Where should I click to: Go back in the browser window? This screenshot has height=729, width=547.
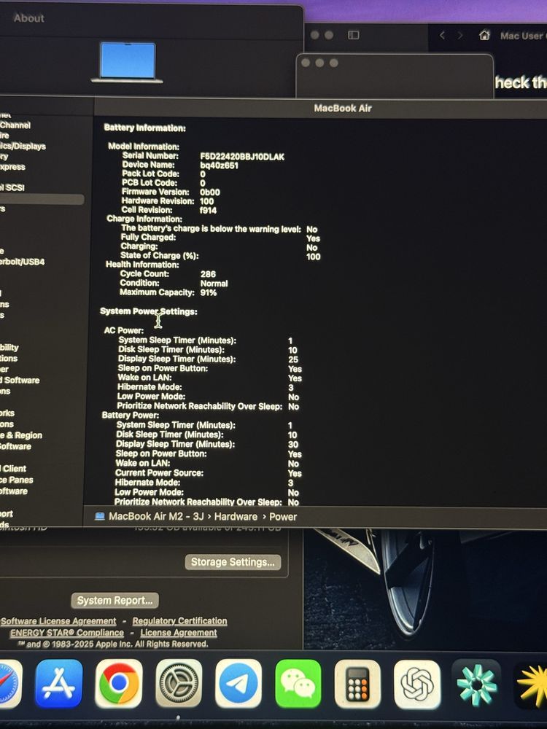(442, 35)
